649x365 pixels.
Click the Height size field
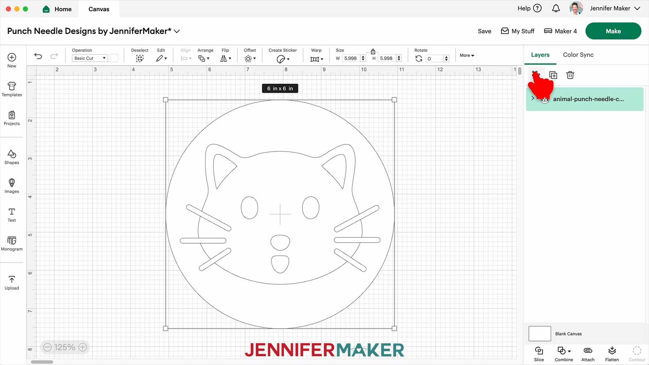tap(386, 58)
